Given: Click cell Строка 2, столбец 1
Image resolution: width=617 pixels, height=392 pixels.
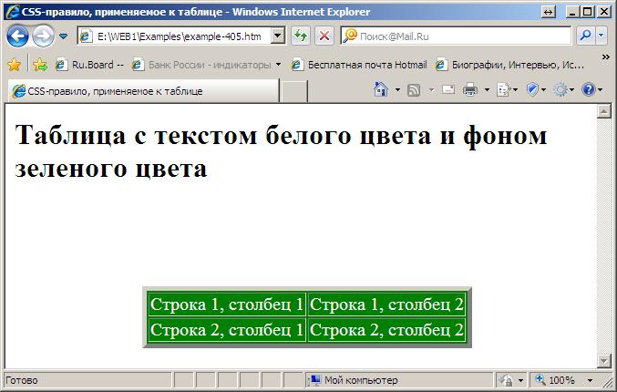Looking at the screenshot, I should coord(227,329).
